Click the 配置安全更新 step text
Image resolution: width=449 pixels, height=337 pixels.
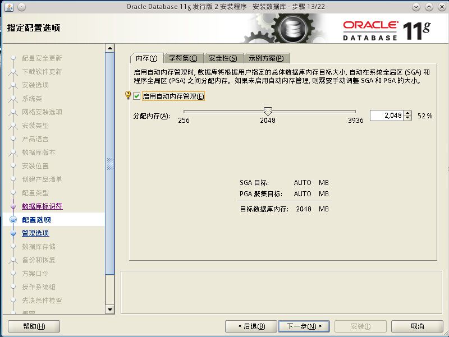point(42,58)
